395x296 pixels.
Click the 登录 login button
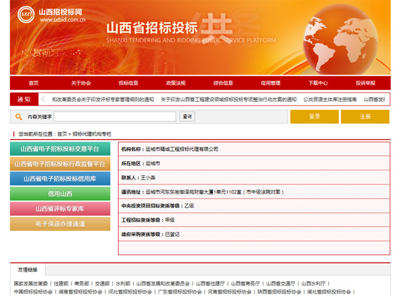point(314,117)
